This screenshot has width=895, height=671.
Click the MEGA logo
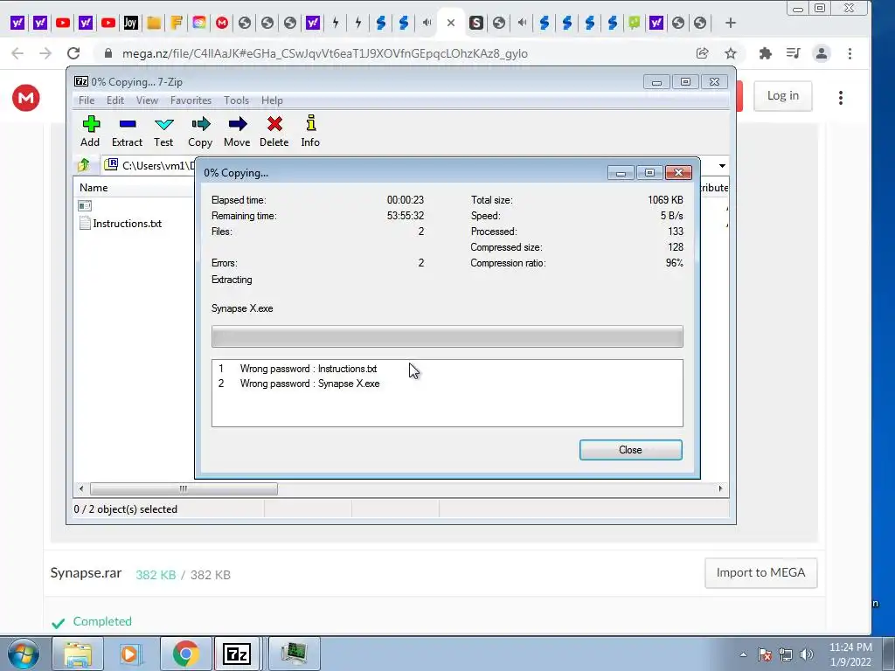tap(26, 98)
